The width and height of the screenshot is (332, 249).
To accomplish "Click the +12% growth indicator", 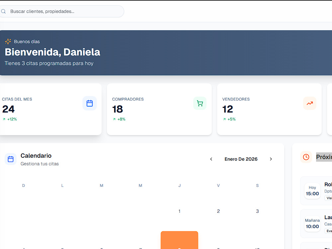I will click(x=10, y=119).
